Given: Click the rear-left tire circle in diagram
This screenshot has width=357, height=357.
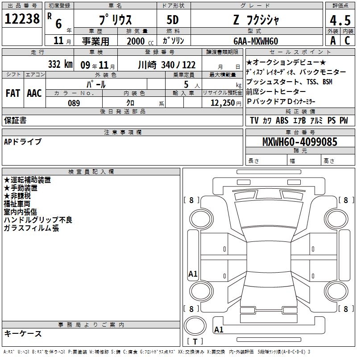Looking at the screenshot, I should 201,291.
